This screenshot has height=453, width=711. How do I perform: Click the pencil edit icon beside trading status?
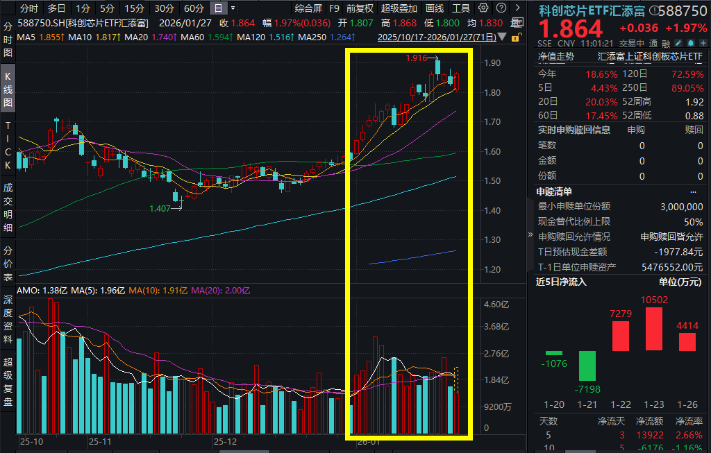click(x=678, y=43)
